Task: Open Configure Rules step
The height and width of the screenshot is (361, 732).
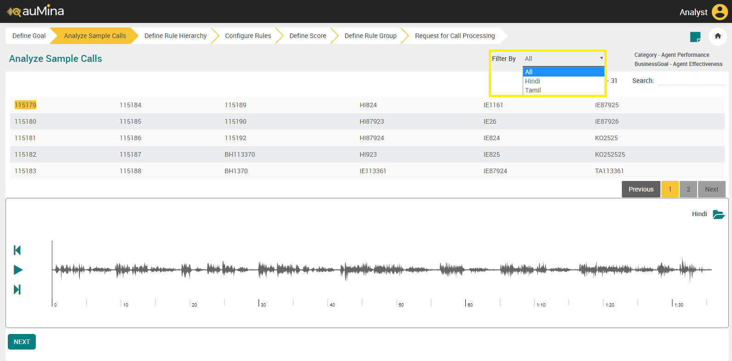Action: (x=248, y=36)
